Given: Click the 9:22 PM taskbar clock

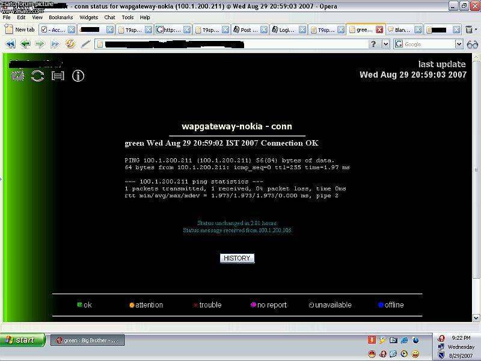Looking at the screenshot, I should tap(461, 338).
